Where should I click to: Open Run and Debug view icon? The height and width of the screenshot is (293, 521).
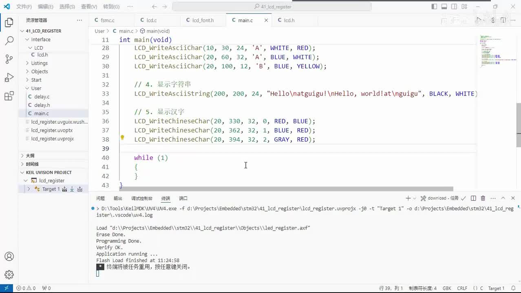pos(9,77)
